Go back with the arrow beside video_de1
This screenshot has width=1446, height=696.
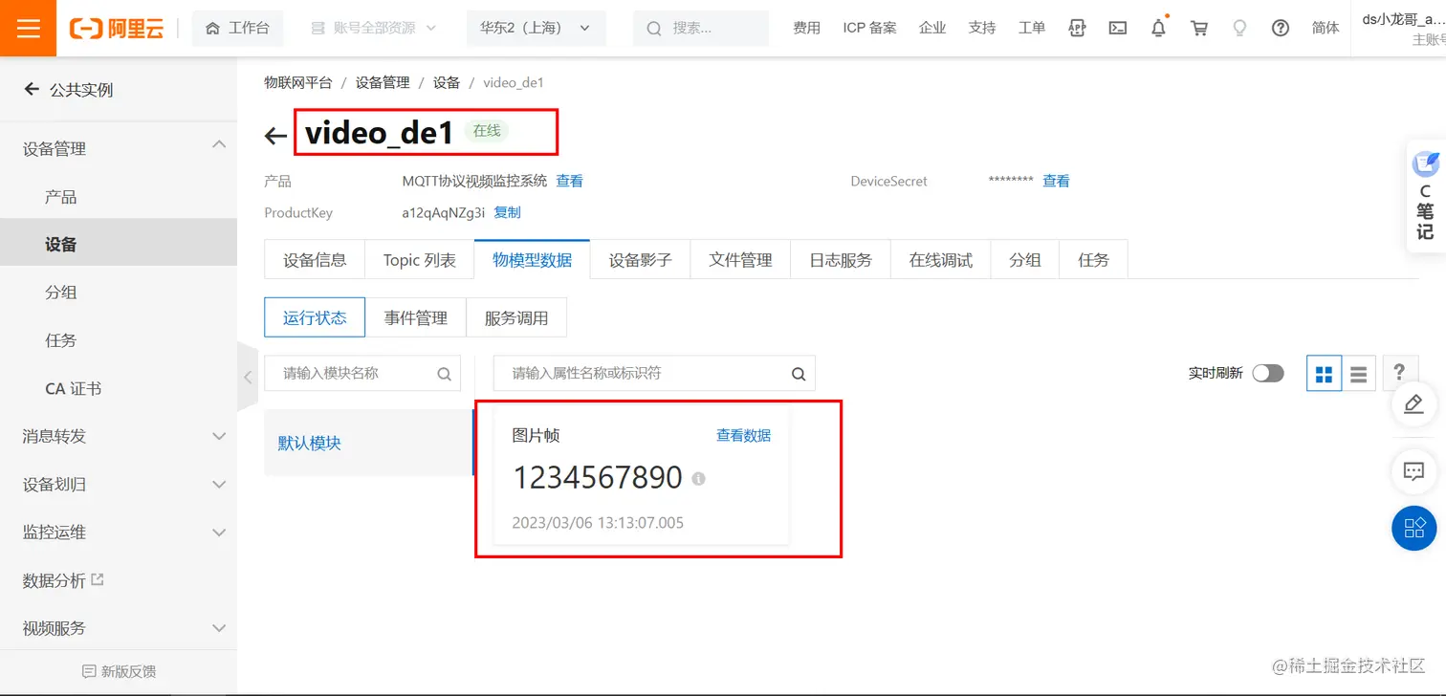point(275,136)
